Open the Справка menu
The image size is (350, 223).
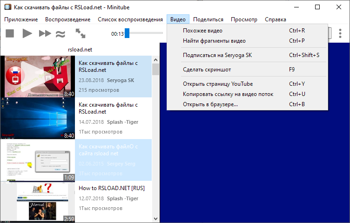tap(276, 19)
